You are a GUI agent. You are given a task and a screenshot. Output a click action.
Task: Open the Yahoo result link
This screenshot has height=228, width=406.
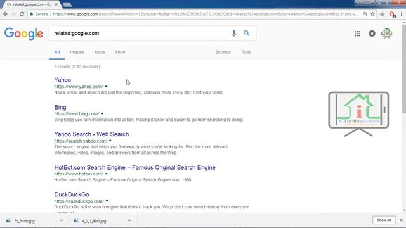pos(62,80)
